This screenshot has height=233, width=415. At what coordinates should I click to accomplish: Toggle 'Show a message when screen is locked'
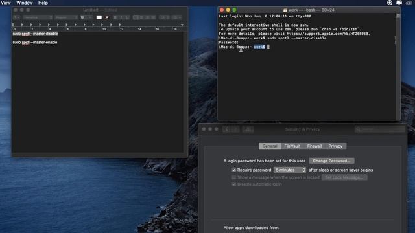click(x=233, y=177)
